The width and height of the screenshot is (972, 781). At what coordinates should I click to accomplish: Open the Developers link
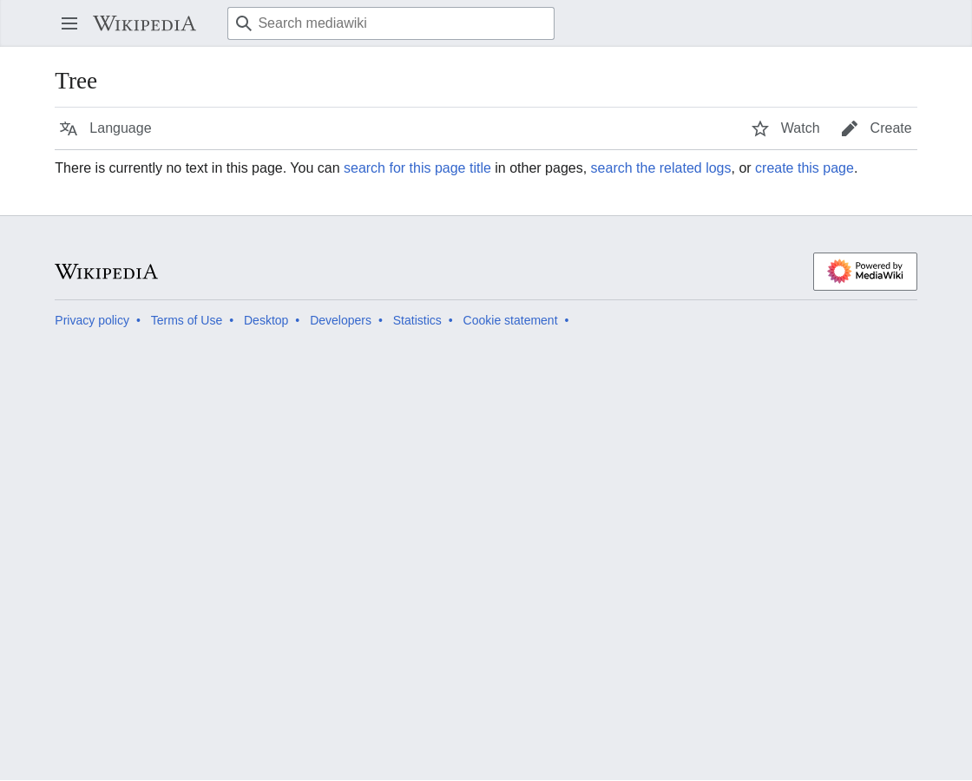pos(340,320)
